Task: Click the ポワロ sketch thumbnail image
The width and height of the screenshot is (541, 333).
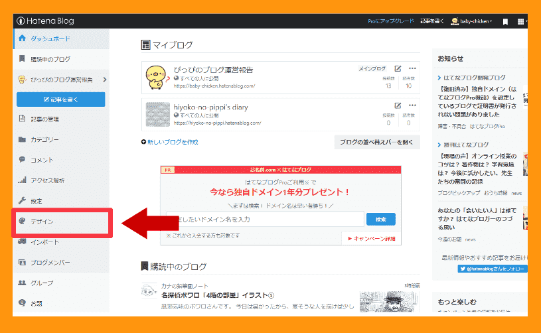Action: 390,302
